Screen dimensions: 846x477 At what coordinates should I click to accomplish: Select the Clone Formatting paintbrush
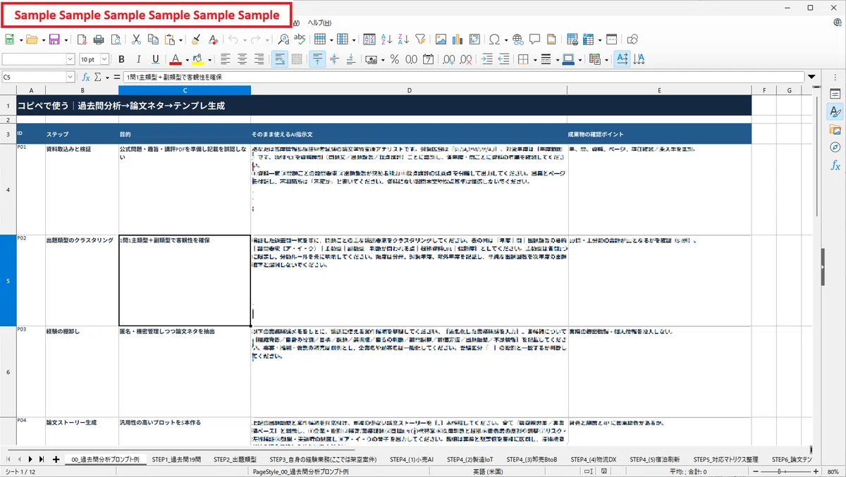pyautogui.click(x=196, y=39)
